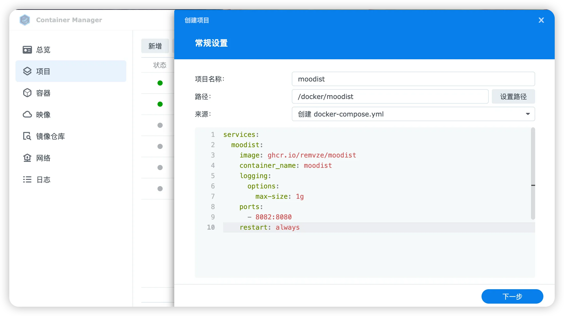Click port mapping 8082:8080
The height and width of the screenshot is (316, 564).
pyautogui.click(x=273, y=217)
